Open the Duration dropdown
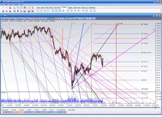Viewport: 162px width, 118px height. pyautogui.click(x=13, y=19)
